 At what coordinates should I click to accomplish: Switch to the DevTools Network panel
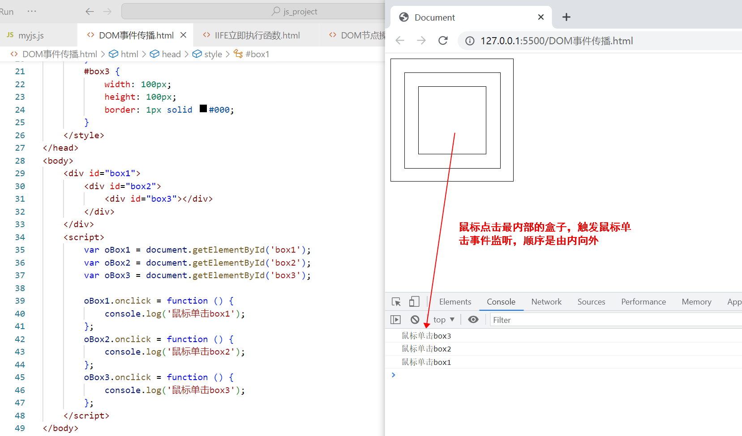click(546, 302)
